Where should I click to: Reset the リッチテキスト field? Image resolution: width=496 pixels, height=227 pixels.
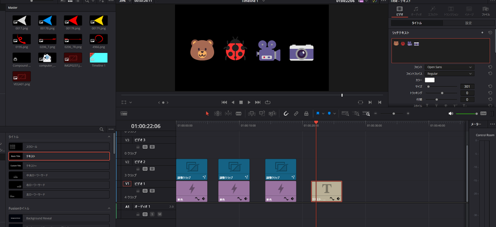(x=490, y=33)
